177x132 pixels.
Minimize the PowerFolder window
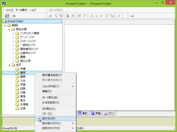pos(157,3)
